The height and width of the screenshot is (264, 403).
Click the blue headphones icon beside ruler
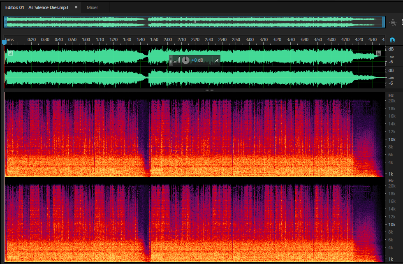pos(392,40)
